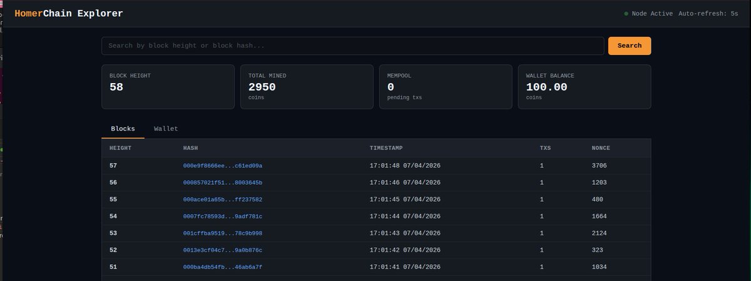Click nonce value 2124
This screenshot has height=281, width=751.
tap(600, 233)
